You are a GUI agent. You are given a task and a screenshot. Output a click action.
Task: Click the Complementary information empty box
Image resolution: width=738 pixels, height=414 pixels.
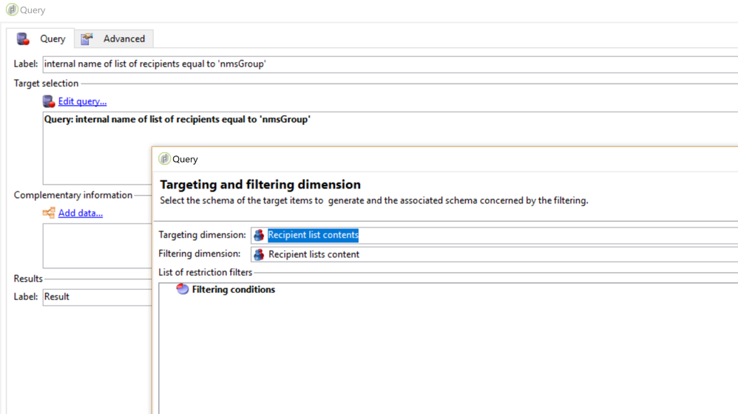click(x=96, y=245)
